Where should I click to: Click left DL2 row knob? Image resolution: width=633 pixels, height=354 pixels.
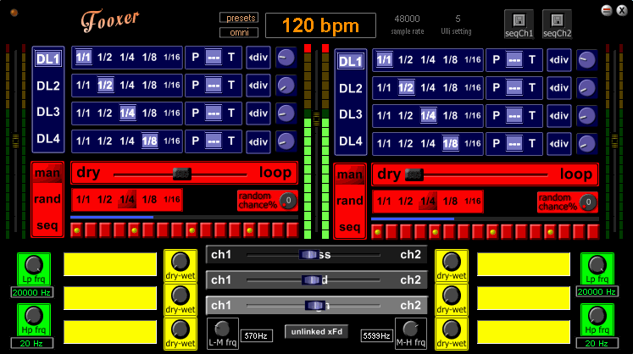286,86
